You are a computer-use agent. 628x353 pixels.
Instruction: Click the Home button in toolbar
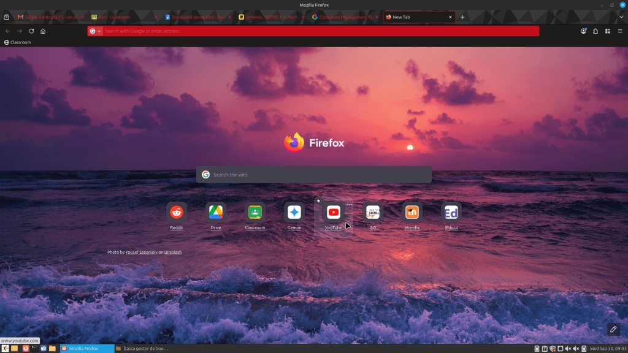tap(43, 31)
